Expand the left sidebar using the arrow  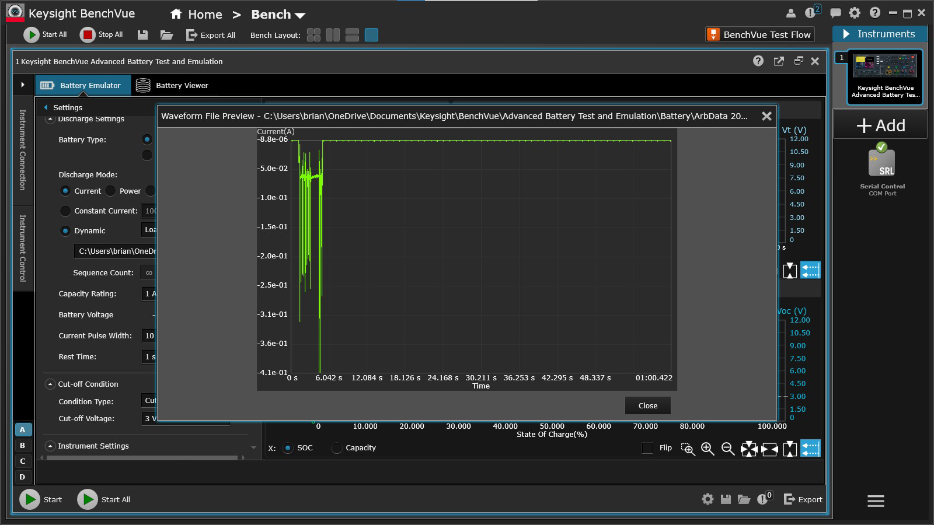(x=23, y=85)
